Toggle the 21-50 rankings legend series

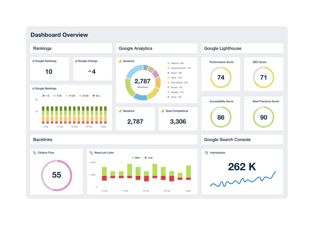[x=84, y=96]
